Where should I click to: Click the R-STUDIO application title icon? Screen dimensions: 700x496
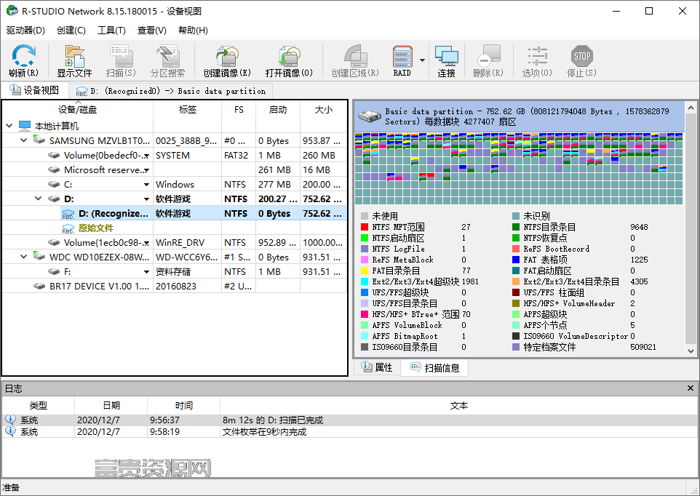[x=12, y=11]
